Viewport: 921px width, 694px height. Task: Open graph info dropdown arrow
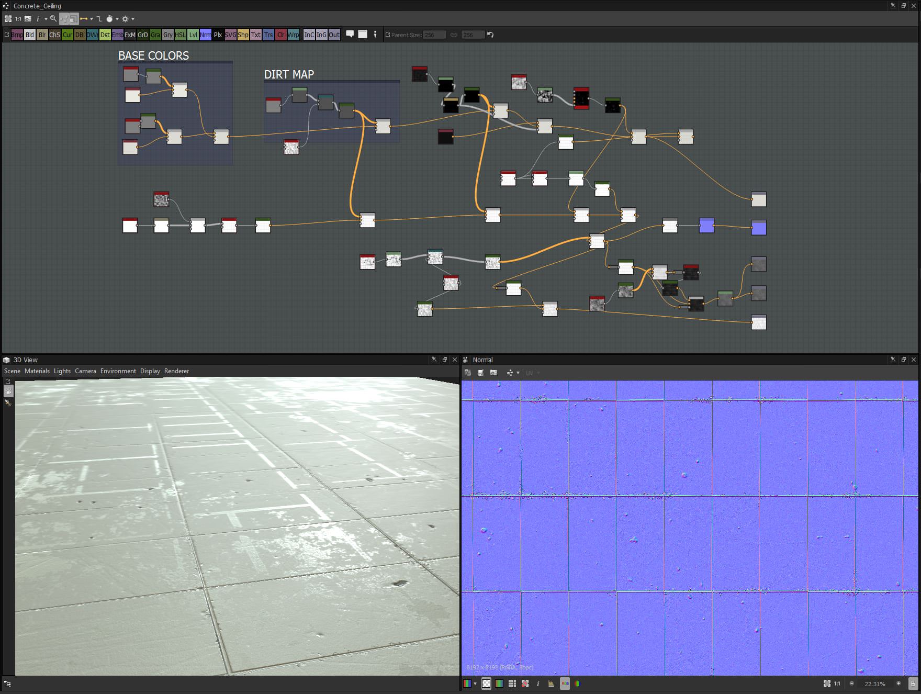(x=46, y=19)
